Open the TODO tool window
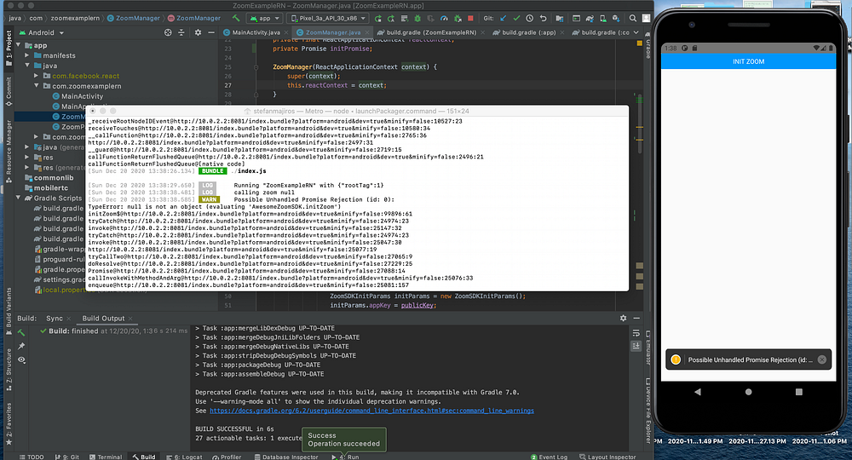The height and width of the screenshot is (460, 852). click(x=32, y=457)
